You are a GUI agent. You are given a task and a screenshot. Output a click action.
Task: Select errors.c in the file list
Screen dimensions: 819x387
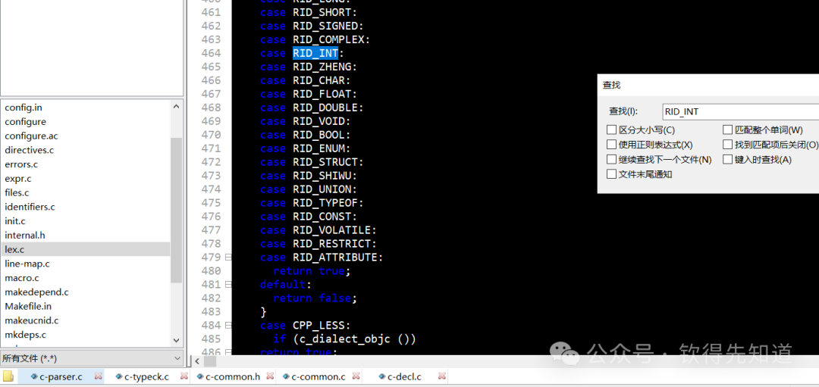point(21,164)
